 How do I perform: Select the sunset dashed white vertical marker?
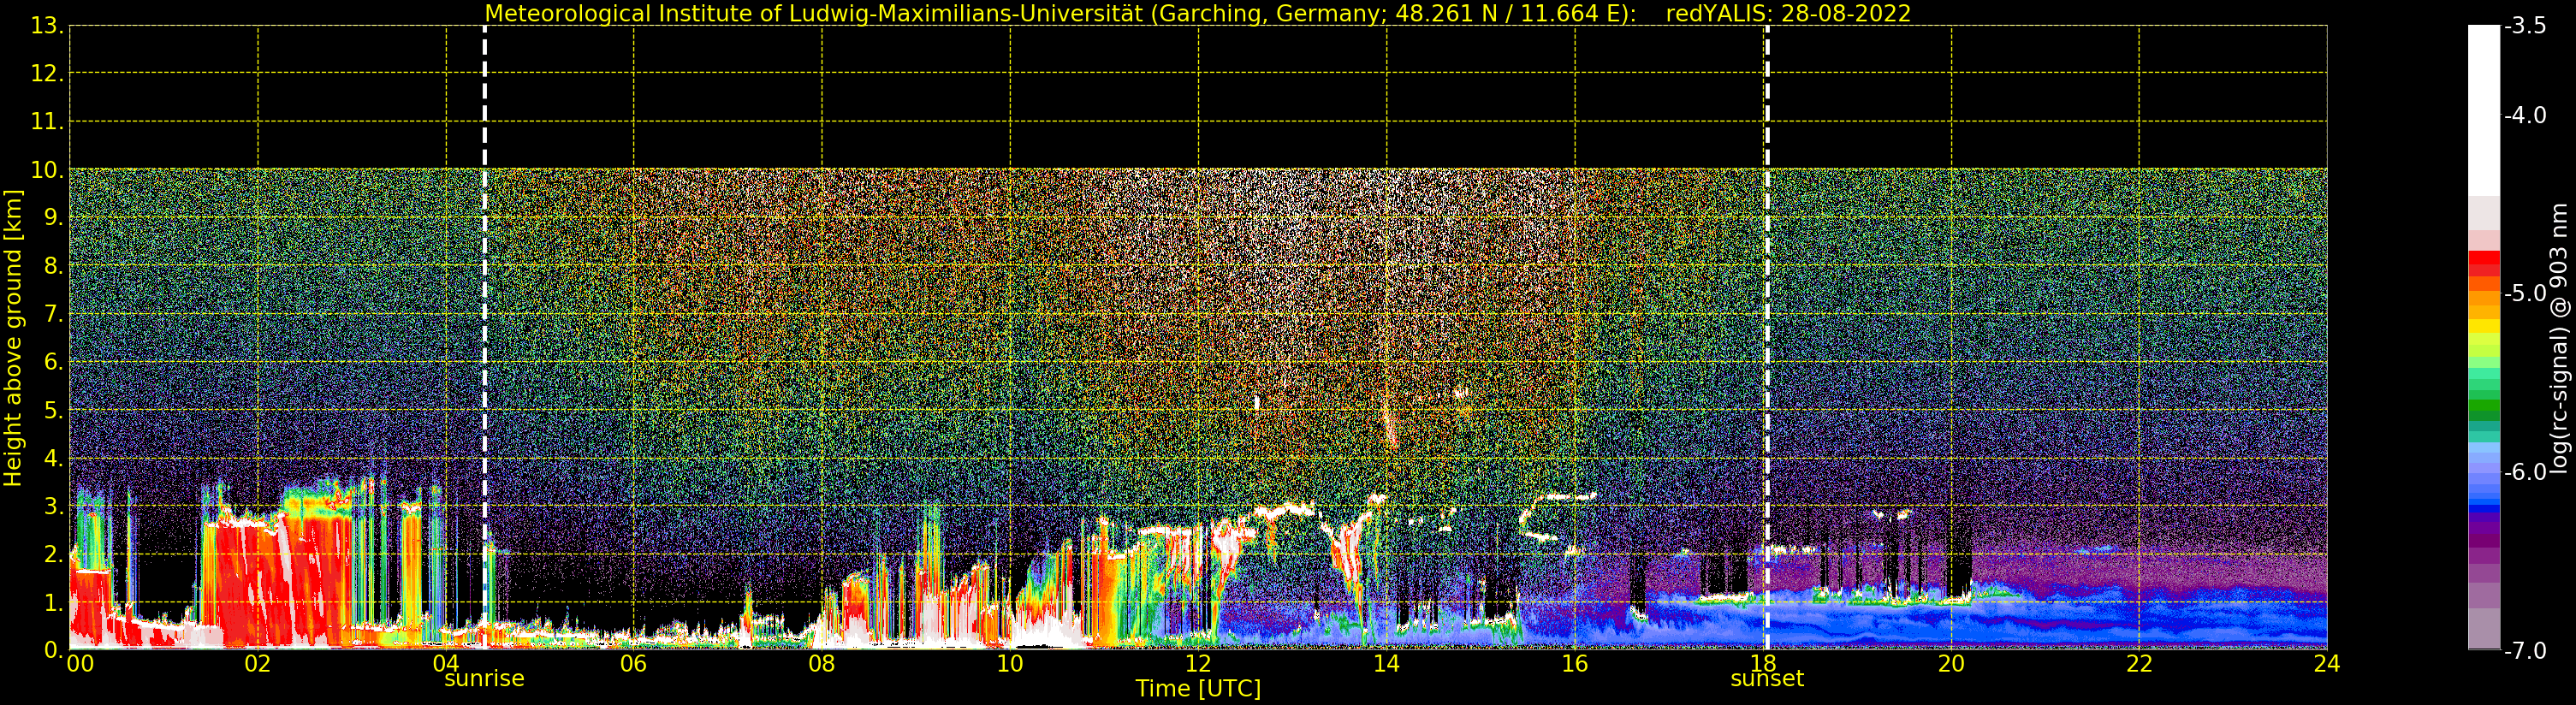click(x=1767, y=338)
